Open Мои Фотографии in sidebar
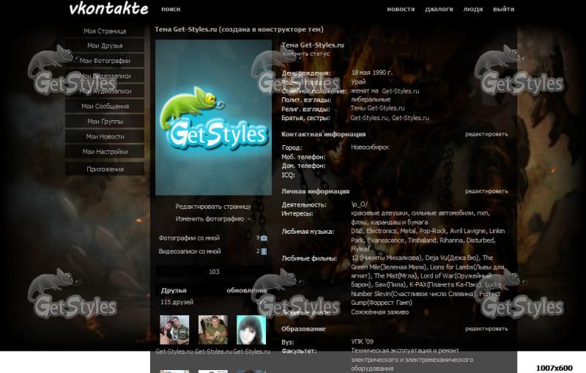The height and width of the screenshot is (373, 586). click(x=105, y=61)
